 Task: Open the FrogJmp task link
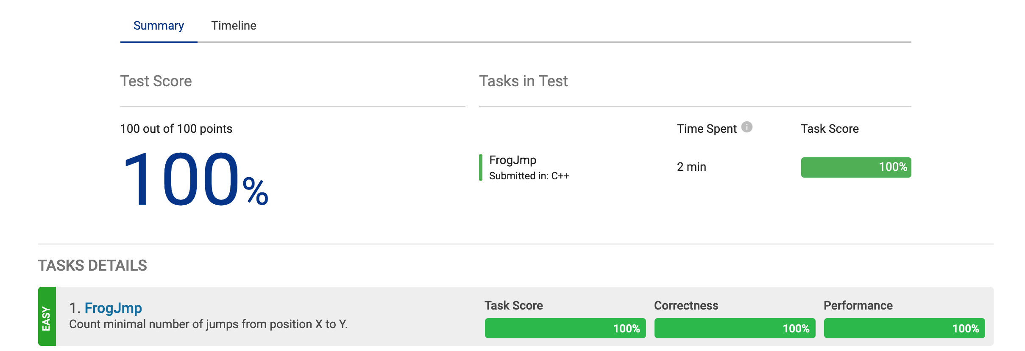click(x=113, y=308)
